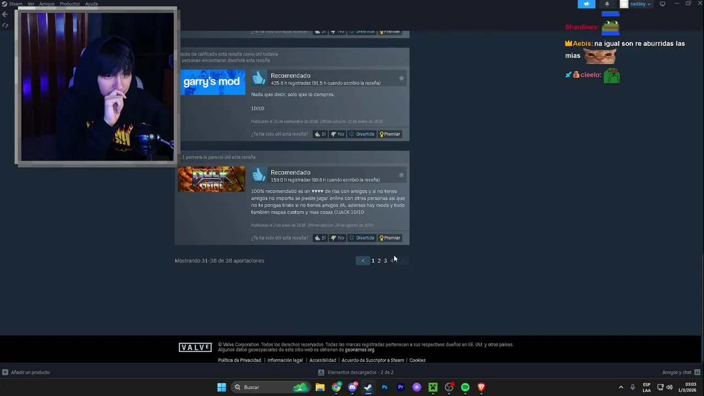
Task: Click the Steam taskbar icon
Action: click(368, 387)
